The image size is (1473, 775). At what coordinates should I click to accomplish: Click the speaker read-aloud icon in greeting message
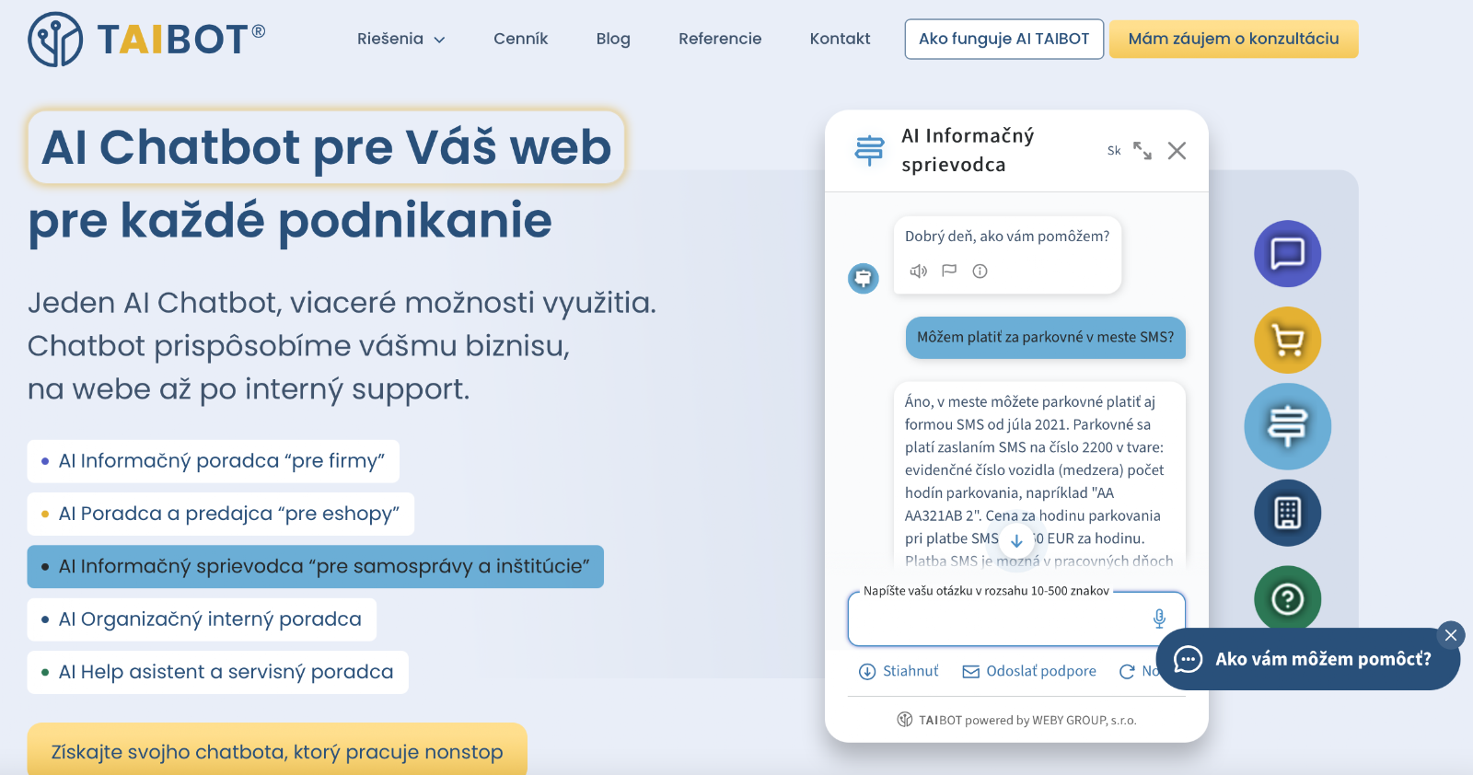pos(918,272)
